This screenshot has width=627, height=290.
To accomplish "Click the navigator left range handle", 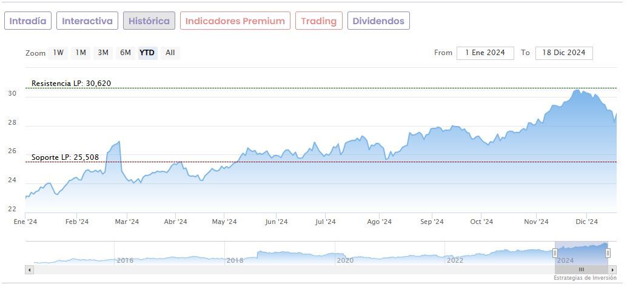I will coord(555,253).
